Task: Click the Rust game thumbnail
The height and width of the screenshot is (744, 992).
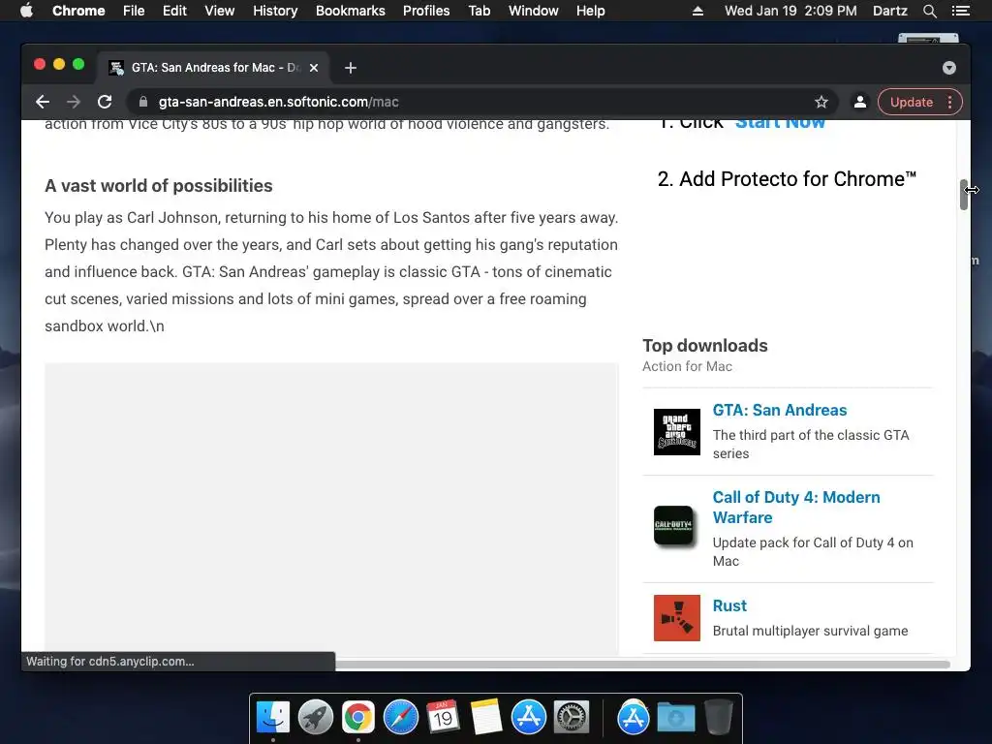Action: click(x=677, y=618)
